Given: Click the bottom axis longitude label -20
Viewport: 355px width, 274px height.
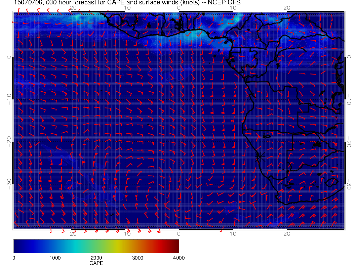Looking at the screenshot, I should (71, 234).
